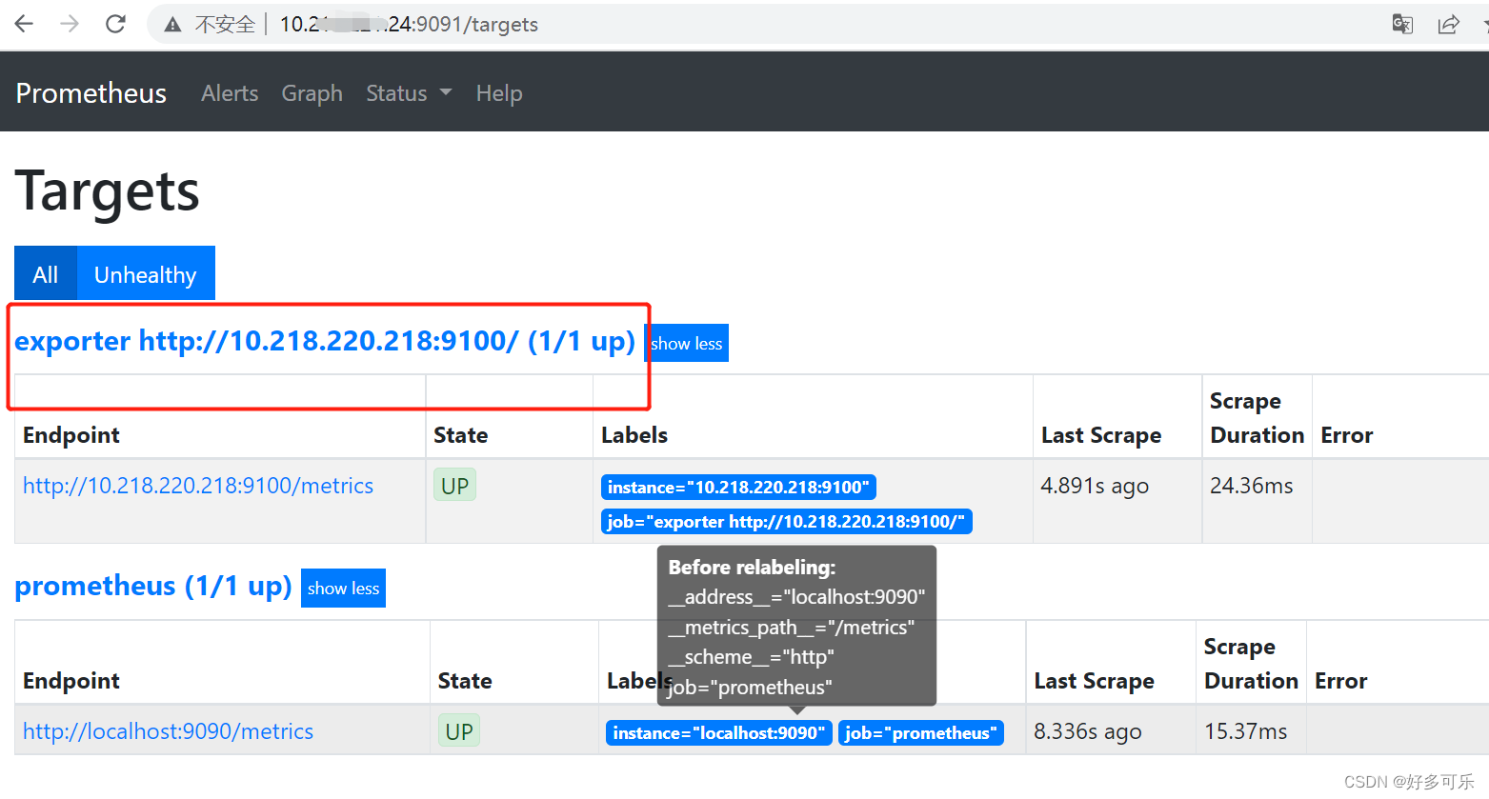1489x799 pixels.
Task: Click the job="prometheus" label badge
Action: tap(921, 733)
